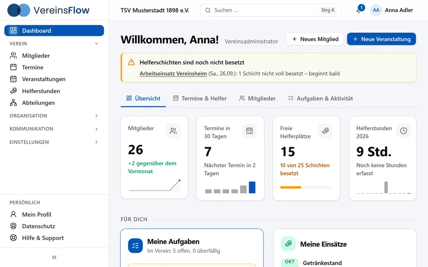Click the Helferstunden mini chart

[383, 187]
